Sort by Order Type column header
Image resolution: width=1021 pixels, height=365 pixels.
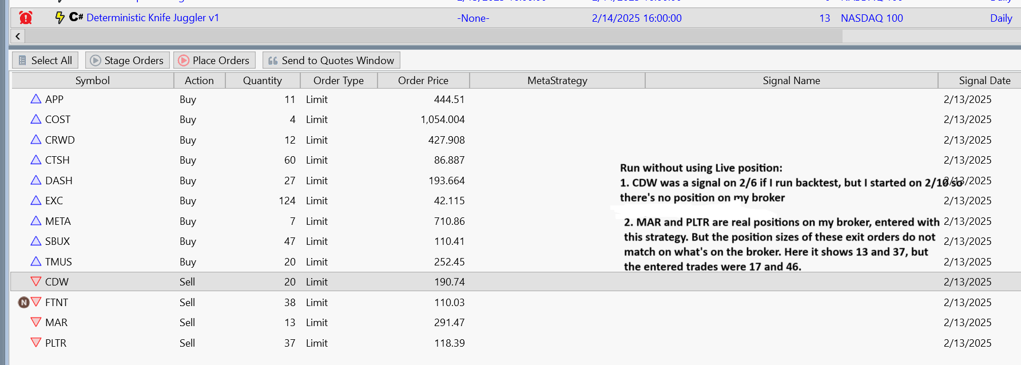[x=339, y=81]
